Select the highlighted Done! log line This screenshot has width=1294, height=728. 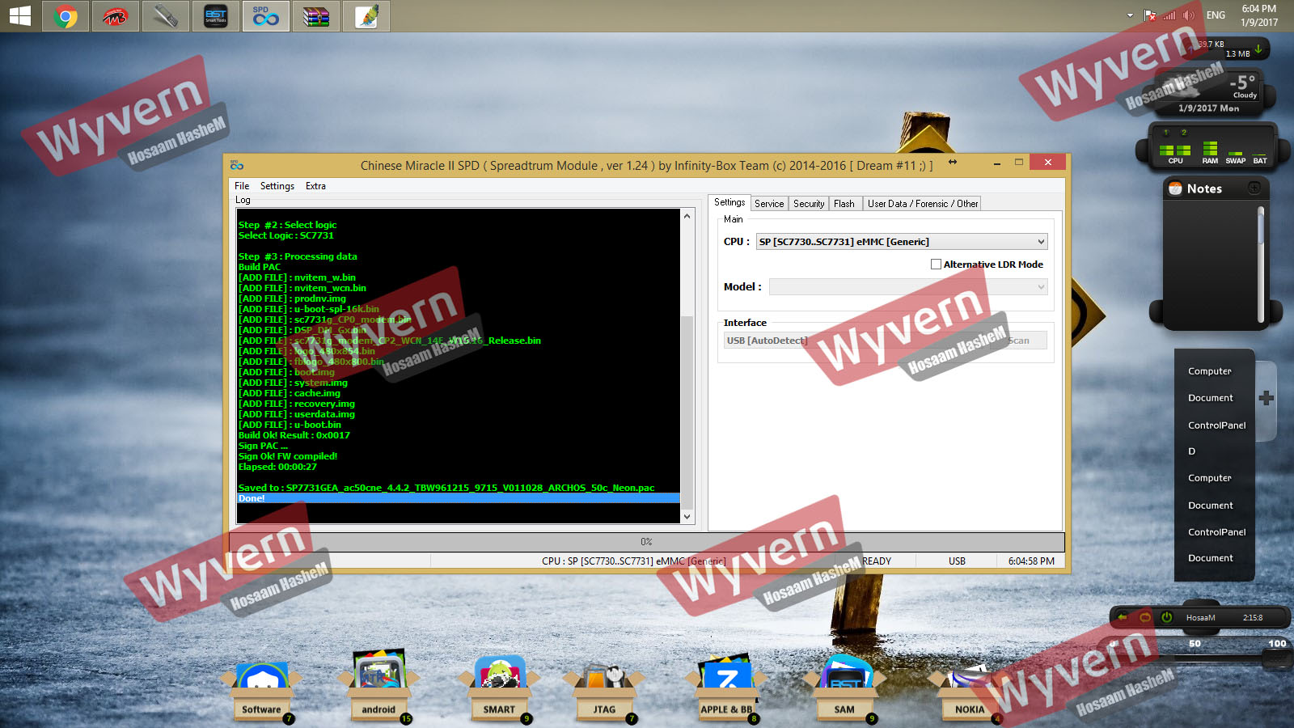[x=459, y=498]
